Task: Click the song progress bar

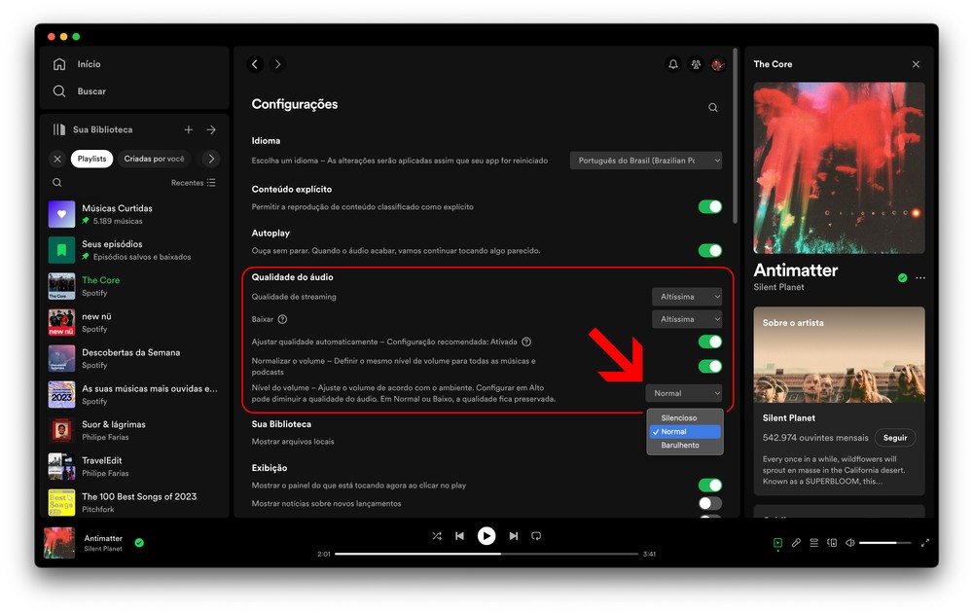Action: (x=486, y=554)
